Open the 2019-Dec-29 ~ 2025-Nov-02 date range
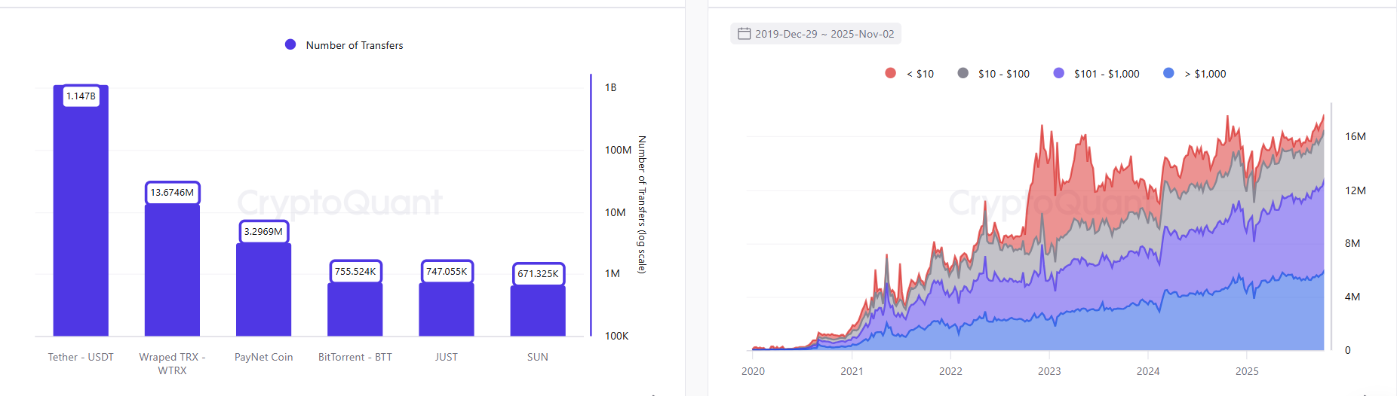Screen dimensions: 1397x396 pos(824,34)
